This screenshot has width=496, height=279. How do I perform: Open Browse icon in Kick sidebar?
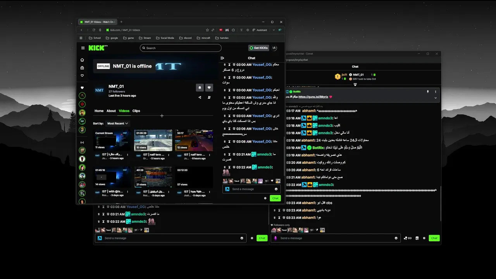(x=82, y=68)
